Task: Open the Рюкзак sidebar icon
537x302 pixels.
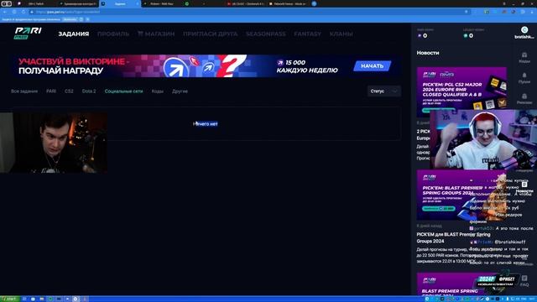Action: [524, 99]
